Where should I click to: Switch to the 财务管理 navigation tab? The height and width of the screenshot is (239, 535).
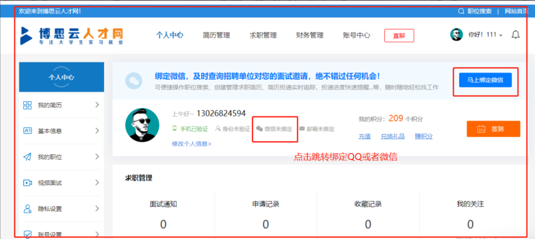pyautogui.click(x=310, y=35)
